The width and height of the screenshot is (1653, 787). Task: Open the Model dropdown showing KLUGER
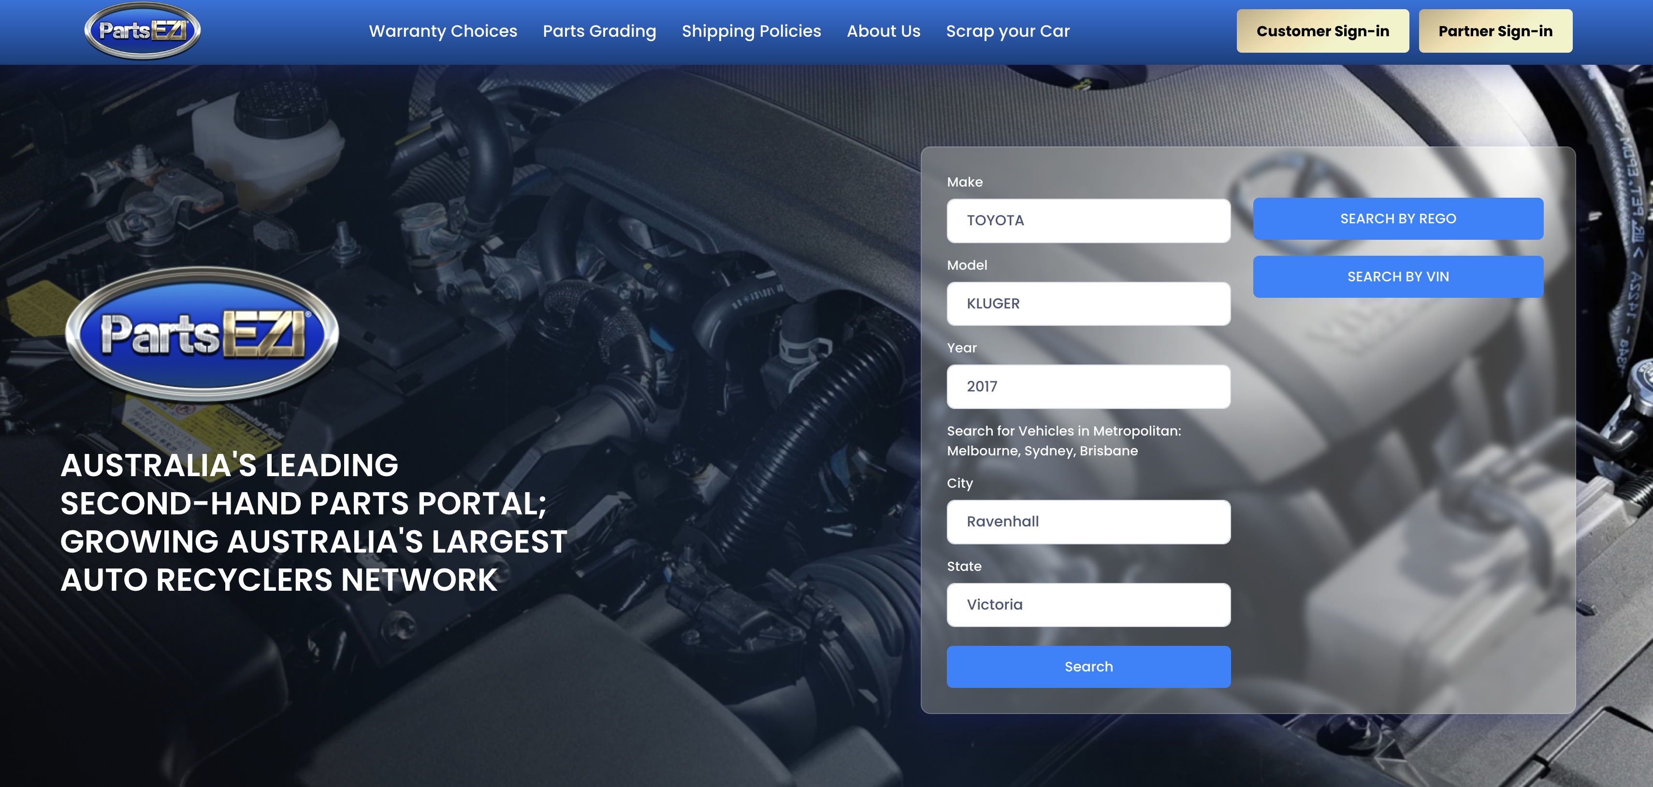(1088, 303)
